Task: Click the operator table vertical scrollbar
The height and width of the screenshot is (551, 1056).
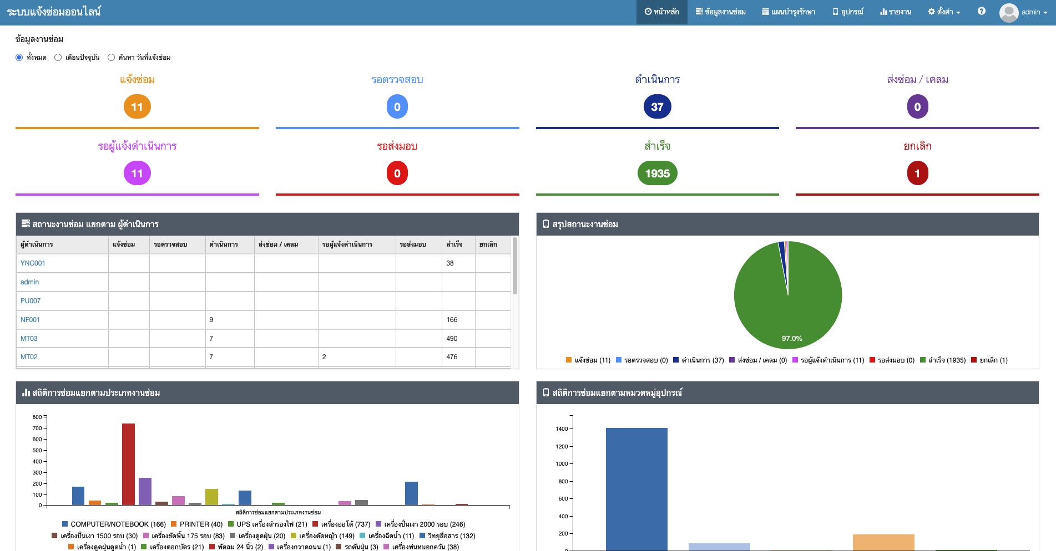Action: tap(515, 266)
